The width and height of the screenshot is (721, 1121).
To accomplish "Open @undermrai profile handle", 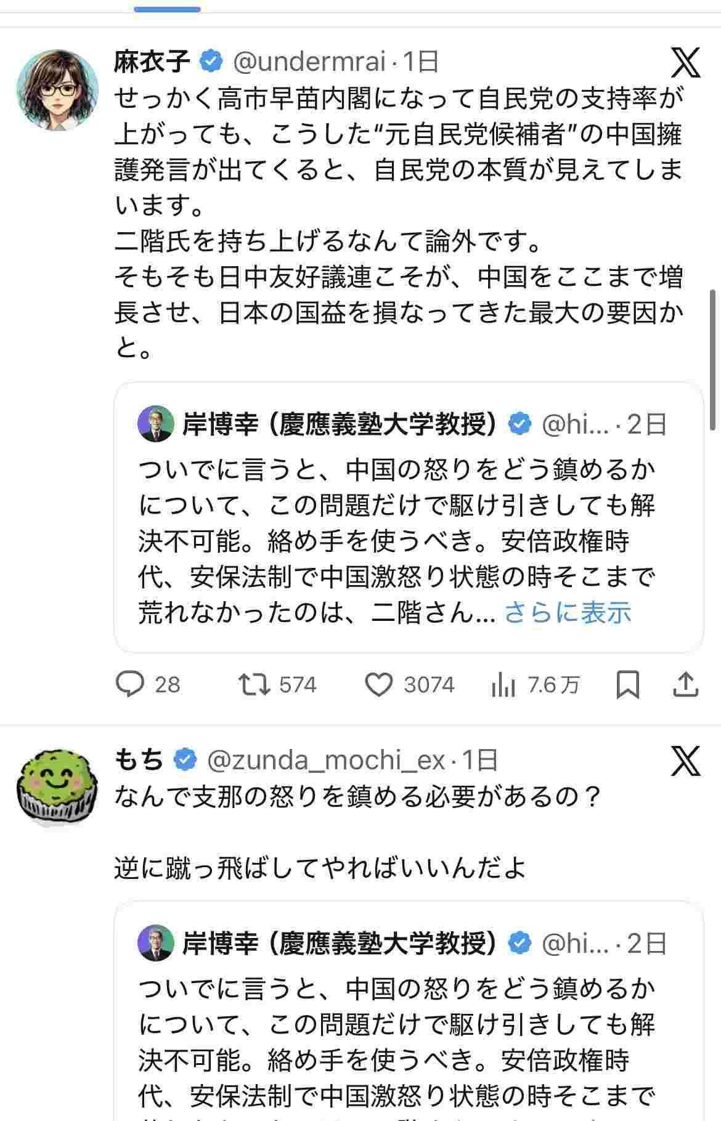I will tap(309, 62).
